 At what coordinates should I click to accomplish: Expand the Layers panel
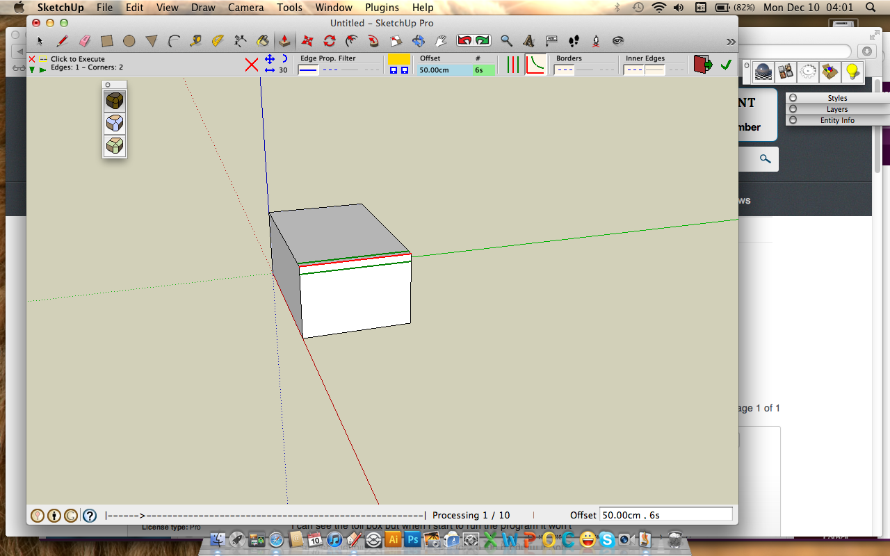836,109
